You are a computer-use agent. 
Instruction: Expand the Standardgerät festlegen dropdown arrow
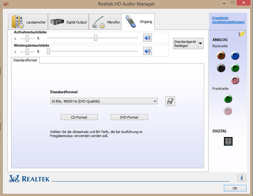click(x=200, y=44)
